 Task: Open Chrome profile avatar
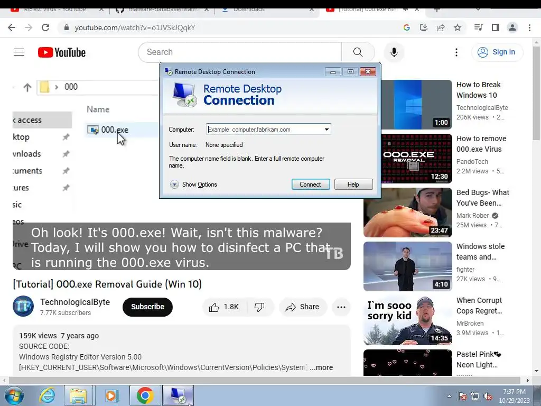tap(512, 27)
